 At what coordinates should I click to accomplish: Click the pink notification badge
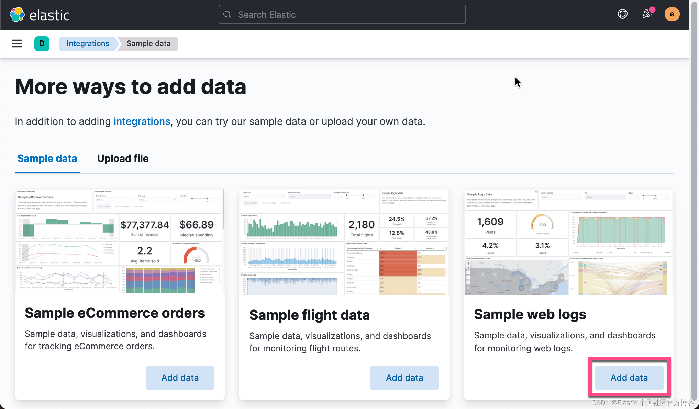pos(653,9)
